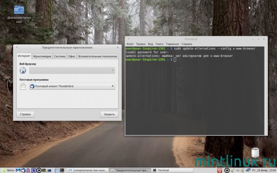Screen dimensions: 277x173
Task: Click the 'нет альтернатив для x-www-browser' error line
Action: tap(179, 56)
